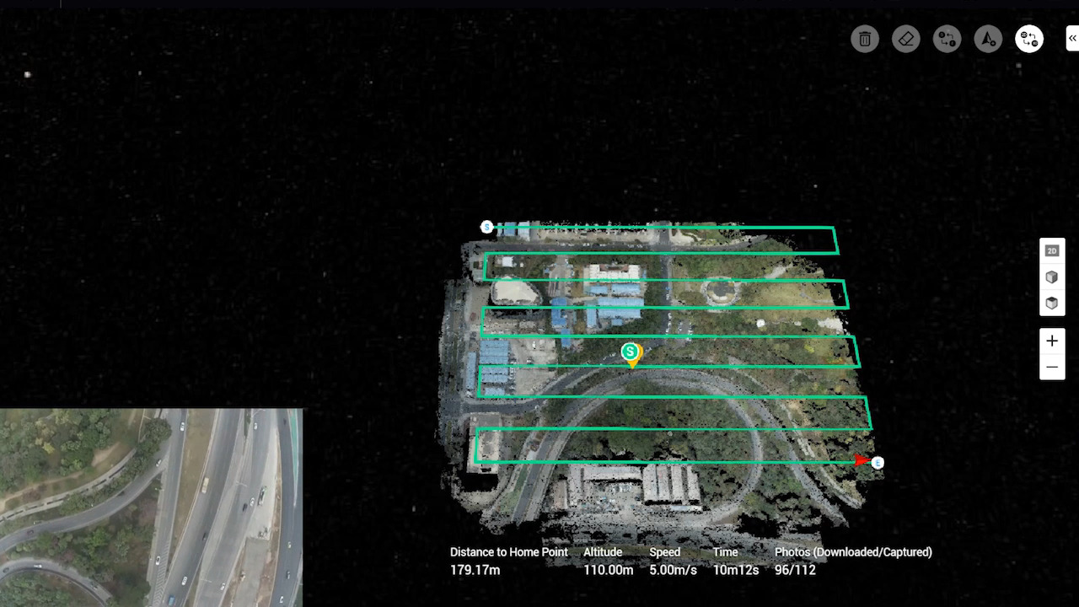Select the upper 3D cube view
Screen dimensions: 1079x607
point(1052,277)
